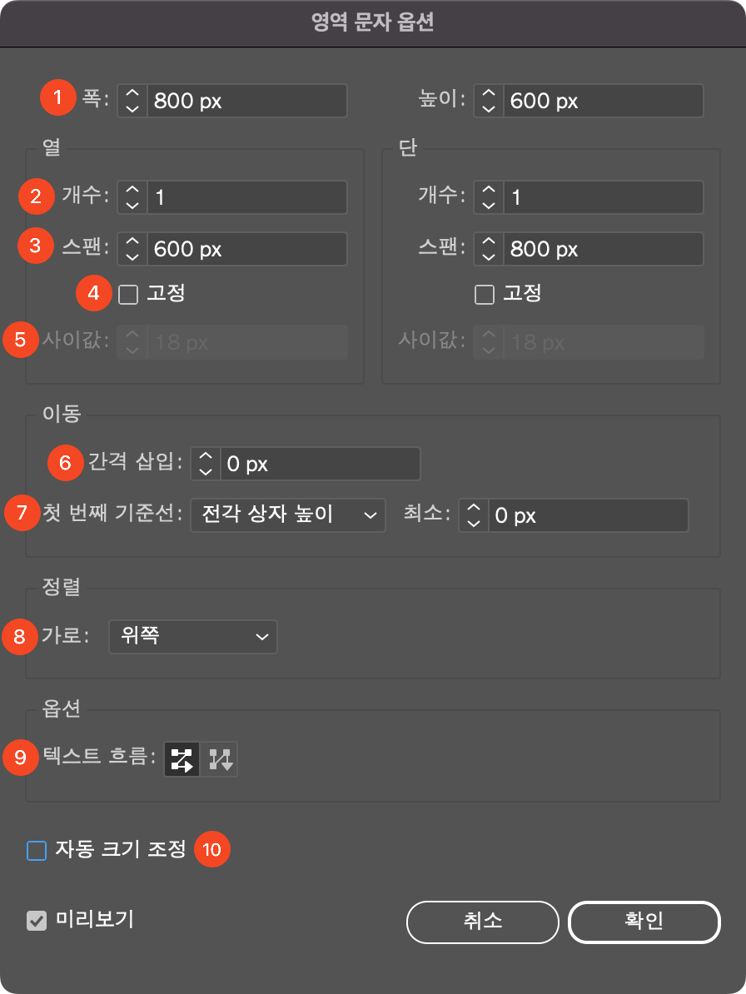Enable the 고정 checkbox under 단
Image resolution: width=746 pixels, height=994 pixels.
pos(485,293)
